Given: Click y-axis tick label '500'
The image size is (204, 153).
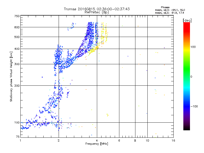Looking at the screenshot, I should pos(17,37).
